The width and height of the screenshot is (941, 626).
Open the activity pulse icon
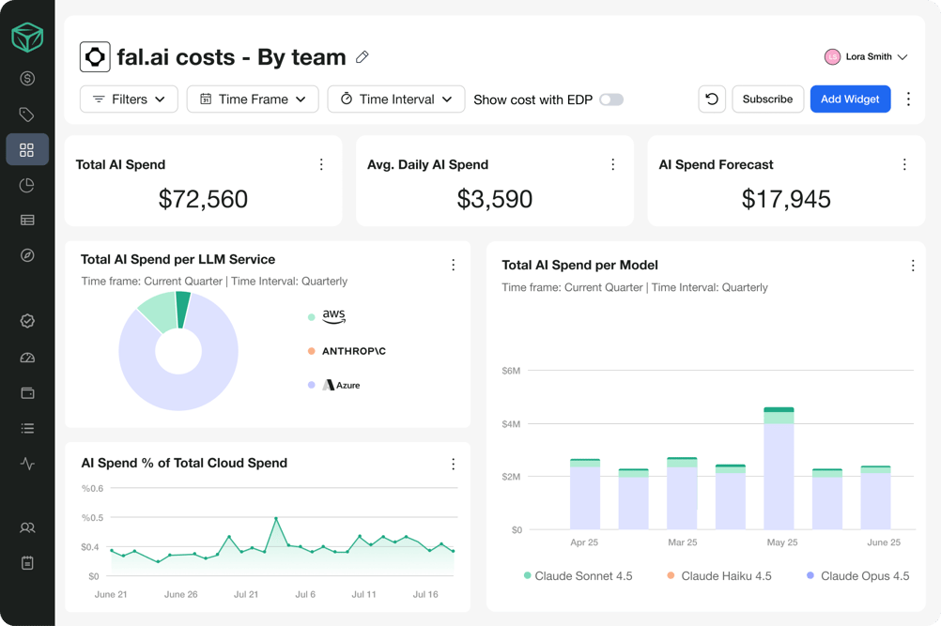27,464
